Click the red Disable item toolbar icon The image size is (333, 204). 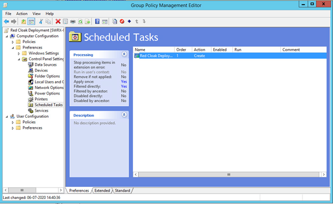(x=122, y=22)
